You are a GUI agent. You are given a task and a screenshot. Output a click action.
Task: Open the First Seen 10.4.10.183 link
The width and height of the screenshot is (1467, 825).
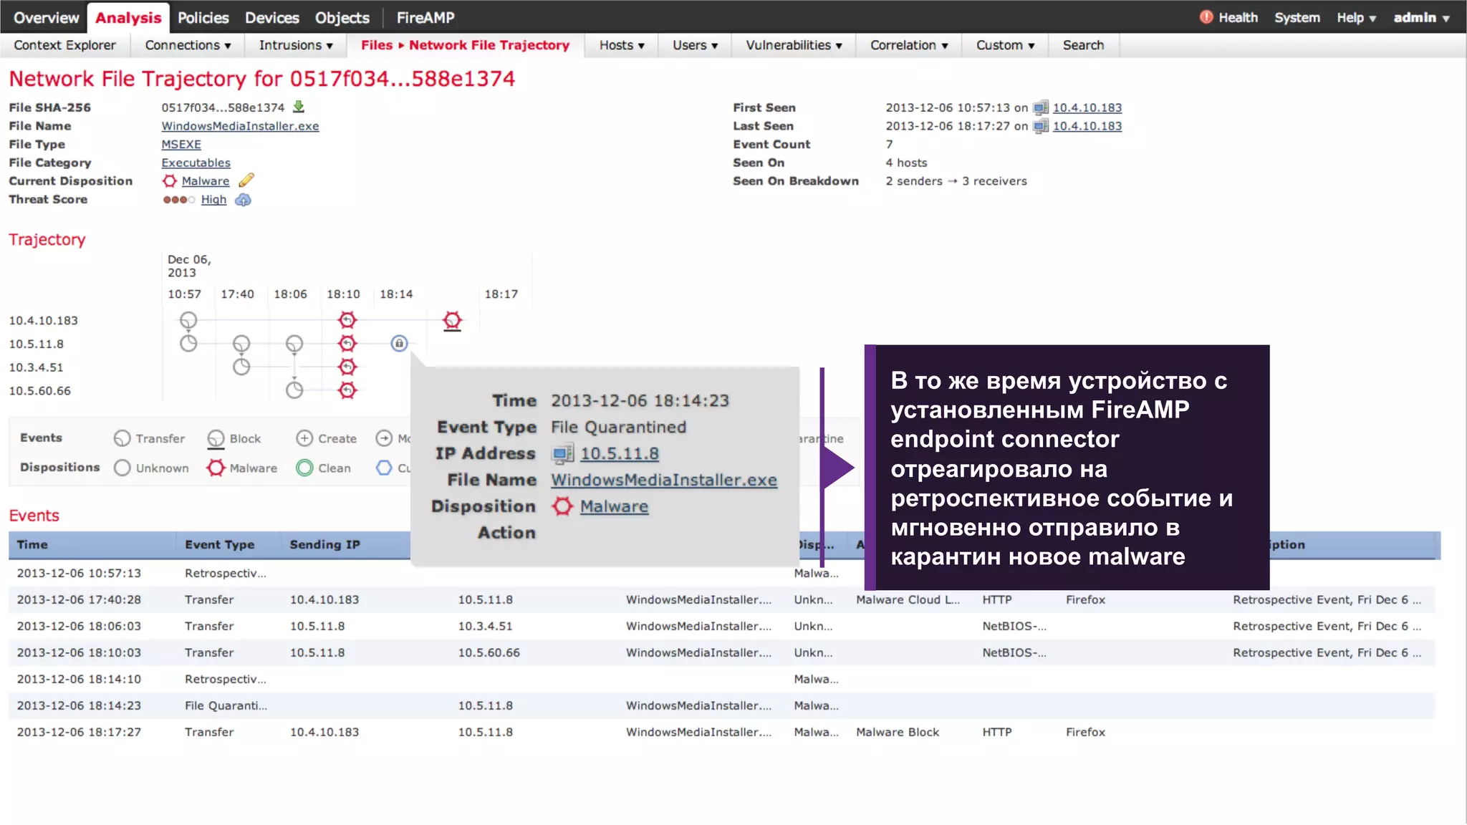click(x=1087, y=107)
